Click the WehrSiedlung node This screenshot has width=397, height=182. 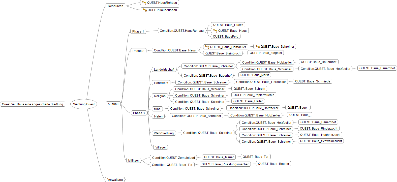(x=164, y=133)
